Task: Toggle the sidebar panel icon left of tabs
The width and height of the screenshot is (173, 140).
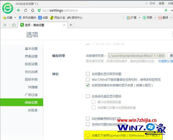Action: (5, 25)
